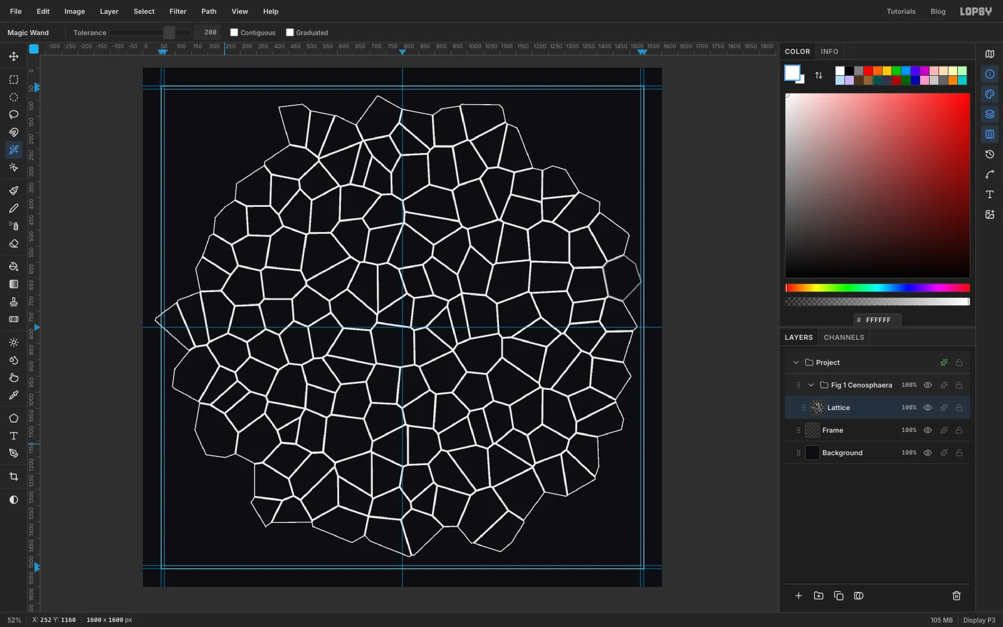Viewport: 1003px width, 627px height.
Task: Open the Blog link
Action: pos(938,11)
